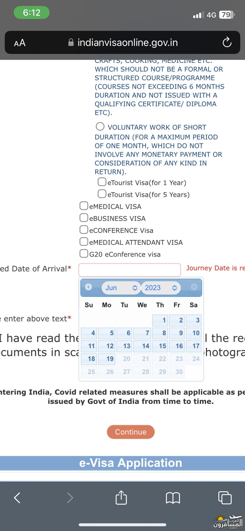
Task: Open the 2023 year dropdown
Action: (161, 288)
